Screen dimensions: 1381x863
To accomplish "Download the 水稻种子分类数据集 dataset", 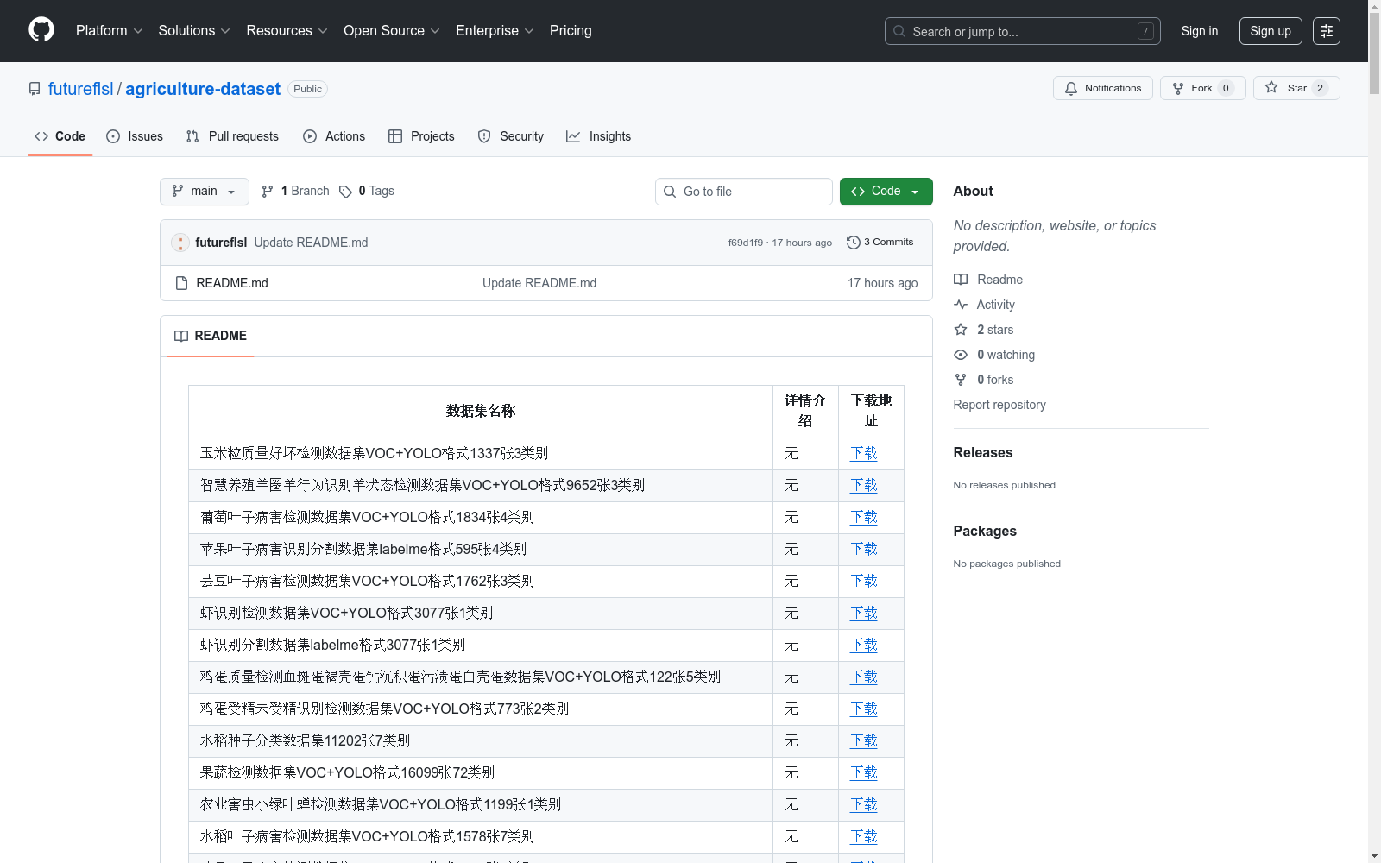I will (864, 740).
